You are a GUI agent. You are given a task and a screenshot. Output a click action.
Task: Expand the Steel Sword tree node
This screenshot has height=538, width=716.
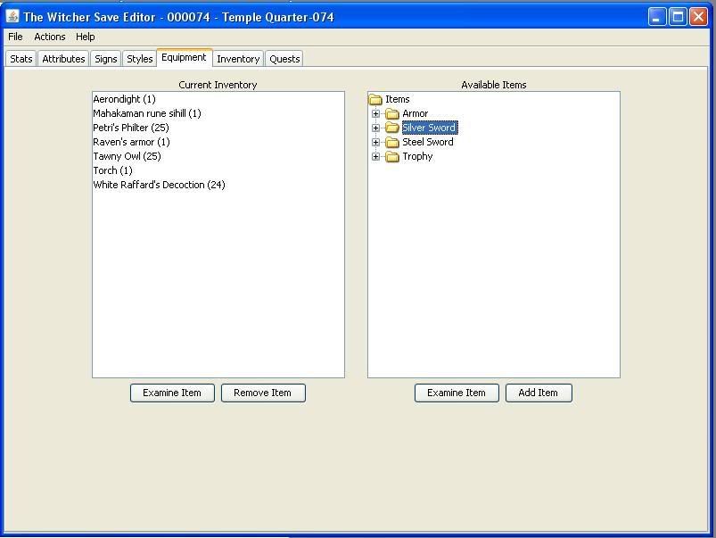(x=375, y=142)
